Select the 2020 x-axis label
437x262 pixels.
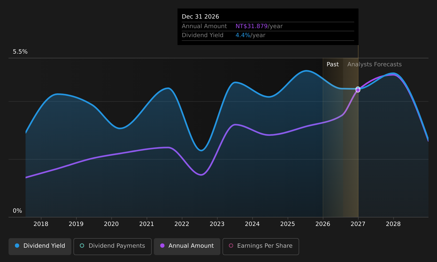tap(111, 224)
